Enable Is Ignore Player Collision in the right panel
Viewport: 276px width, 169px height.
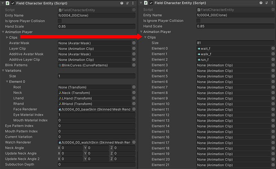point(199,21)
